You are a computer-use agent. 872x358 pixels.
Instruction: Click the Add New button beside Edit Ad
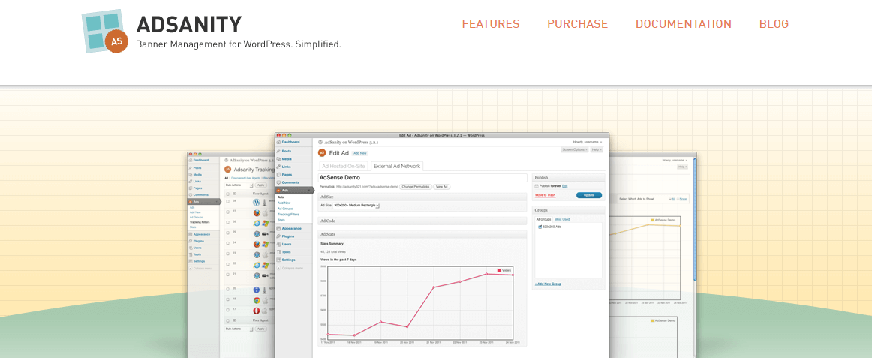[x=359, y=153]
